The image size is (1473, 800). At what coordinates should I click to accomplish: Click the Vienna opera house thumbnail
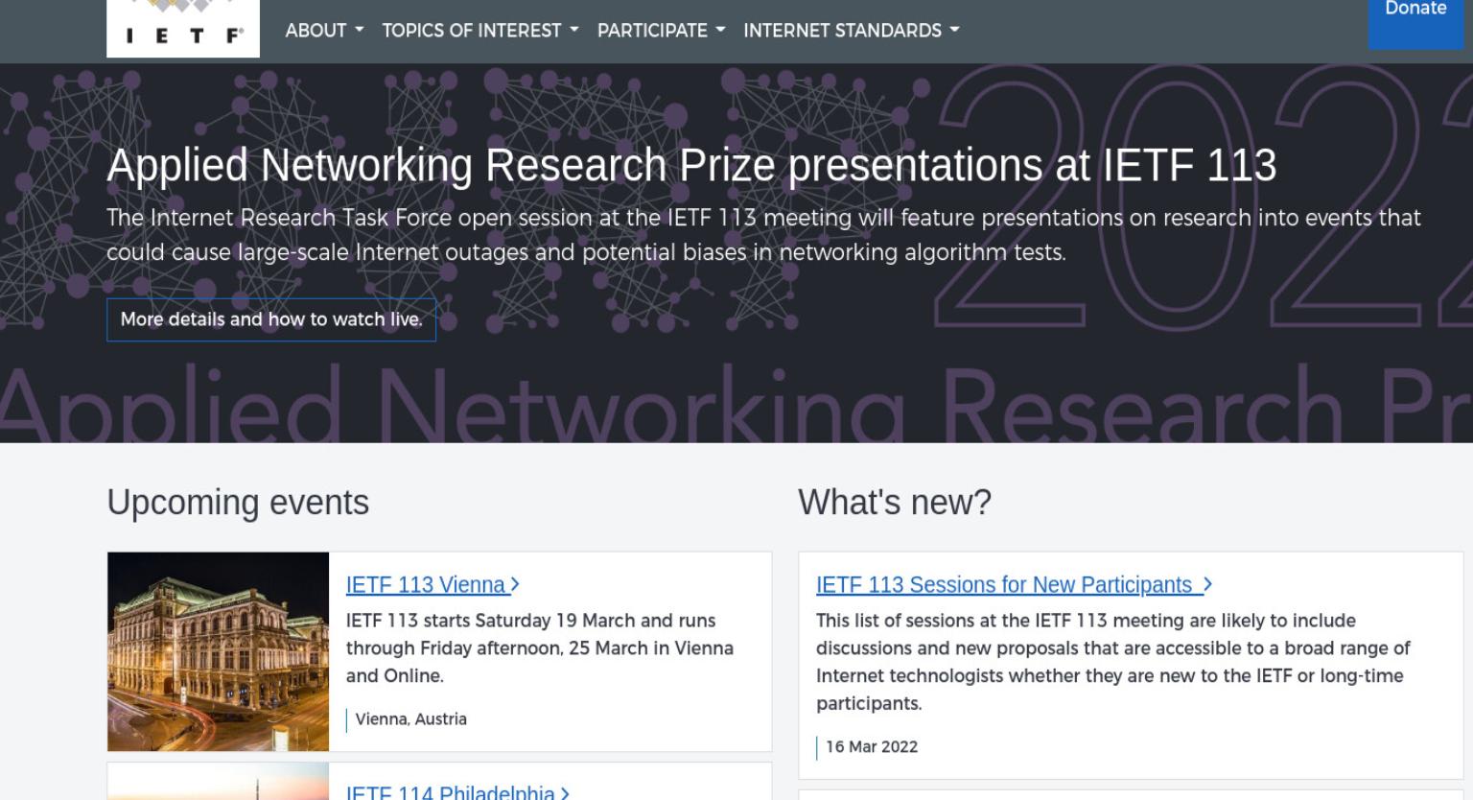pos(218,651)
